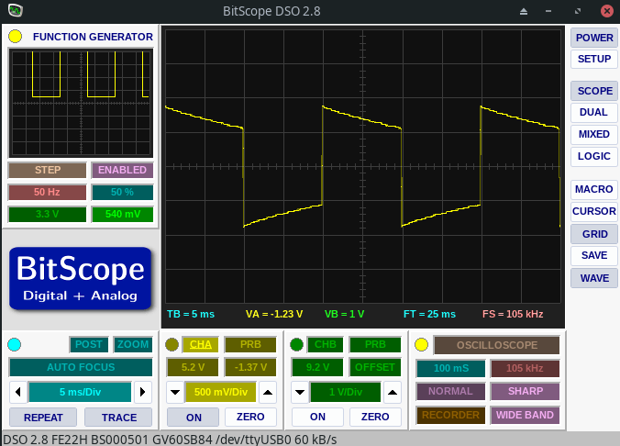Lower channel A range with down arrow
Image resolution: width=620 pixels, height=446 pixels.
(175, 392)
